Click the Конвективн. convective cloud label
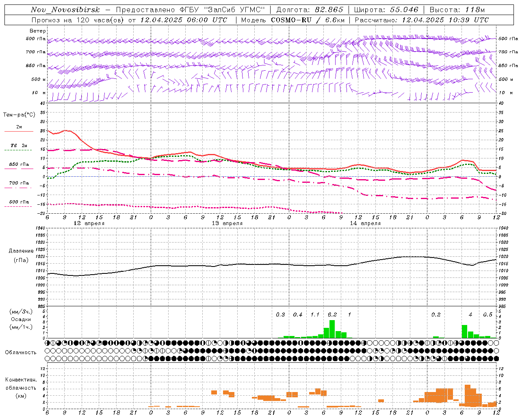Viewport: 520px width, 416px height. [x=21, y=380]
